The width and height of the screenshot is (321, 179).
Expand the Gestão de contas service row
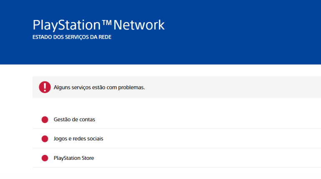point(177,119)
